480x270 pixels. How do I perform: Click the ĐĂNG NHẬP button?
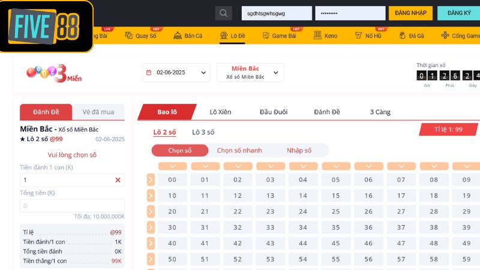point(410,13)
